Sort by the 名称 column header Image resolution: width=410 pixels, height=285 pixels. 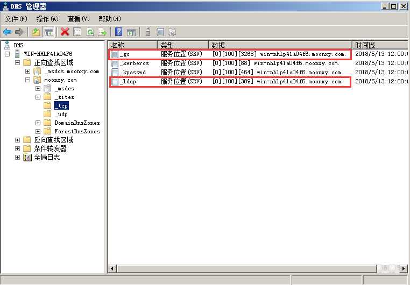click(x=132, y=45)
